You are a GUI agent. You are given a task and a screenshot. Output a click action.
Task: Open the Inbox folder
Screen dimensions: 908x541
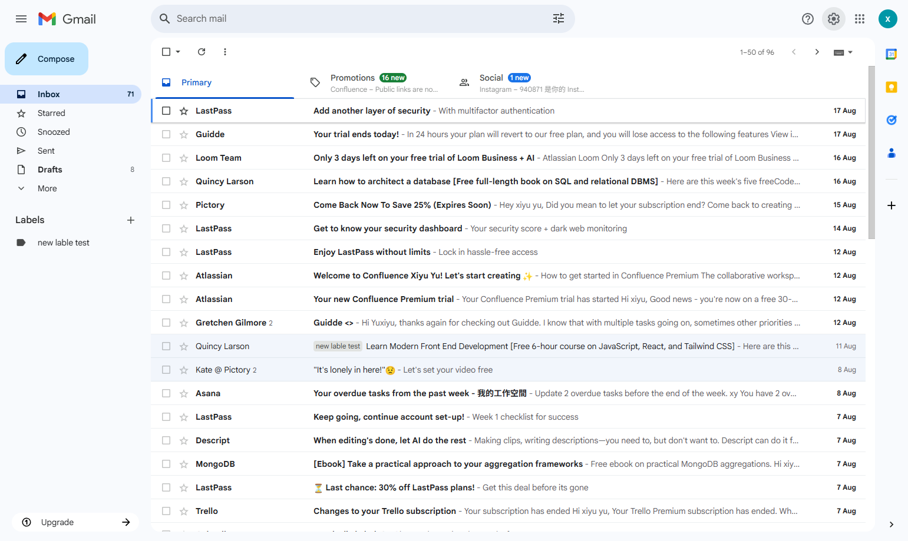pos(71,94)
